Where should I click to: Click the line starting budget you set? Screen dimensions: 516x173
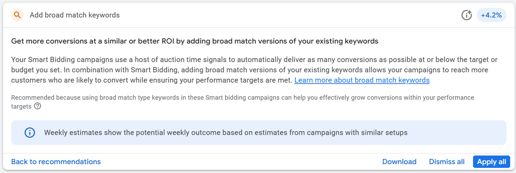tap(249, 70)
